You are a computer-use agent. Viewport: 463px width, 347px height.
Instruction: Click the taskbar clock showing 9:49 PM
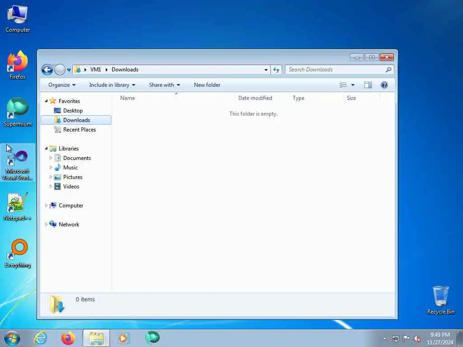(440, 338)
